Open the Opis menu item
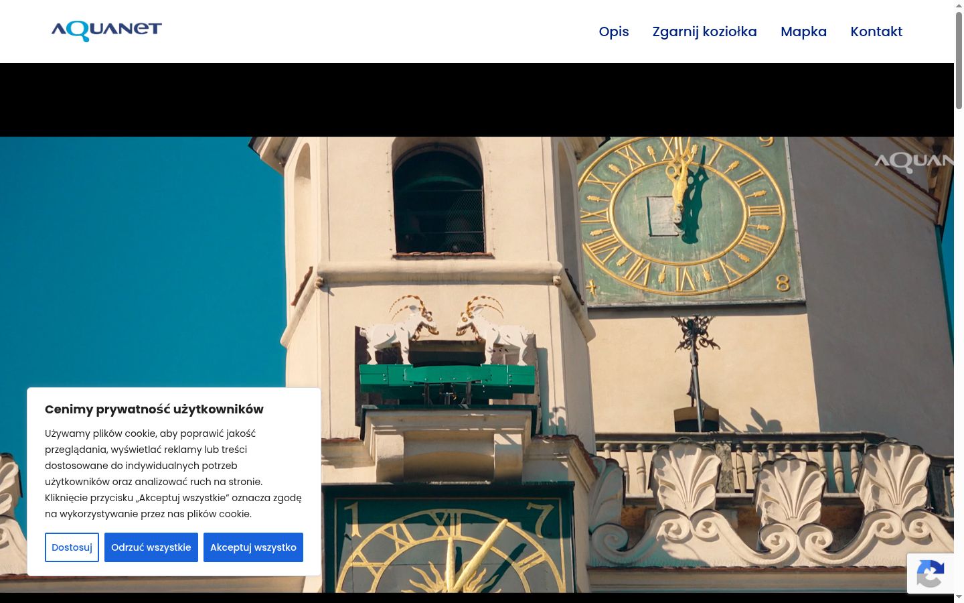This screenshot has width=964, height=603. 614,31
